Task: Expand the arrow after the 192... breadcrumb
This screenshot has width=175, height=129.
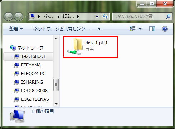Action: pyautogui.click(x=78, y=16)
